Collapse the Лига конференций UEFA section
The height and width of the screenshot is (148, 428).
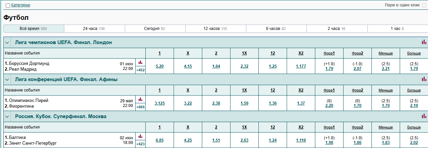click(7, 79)
